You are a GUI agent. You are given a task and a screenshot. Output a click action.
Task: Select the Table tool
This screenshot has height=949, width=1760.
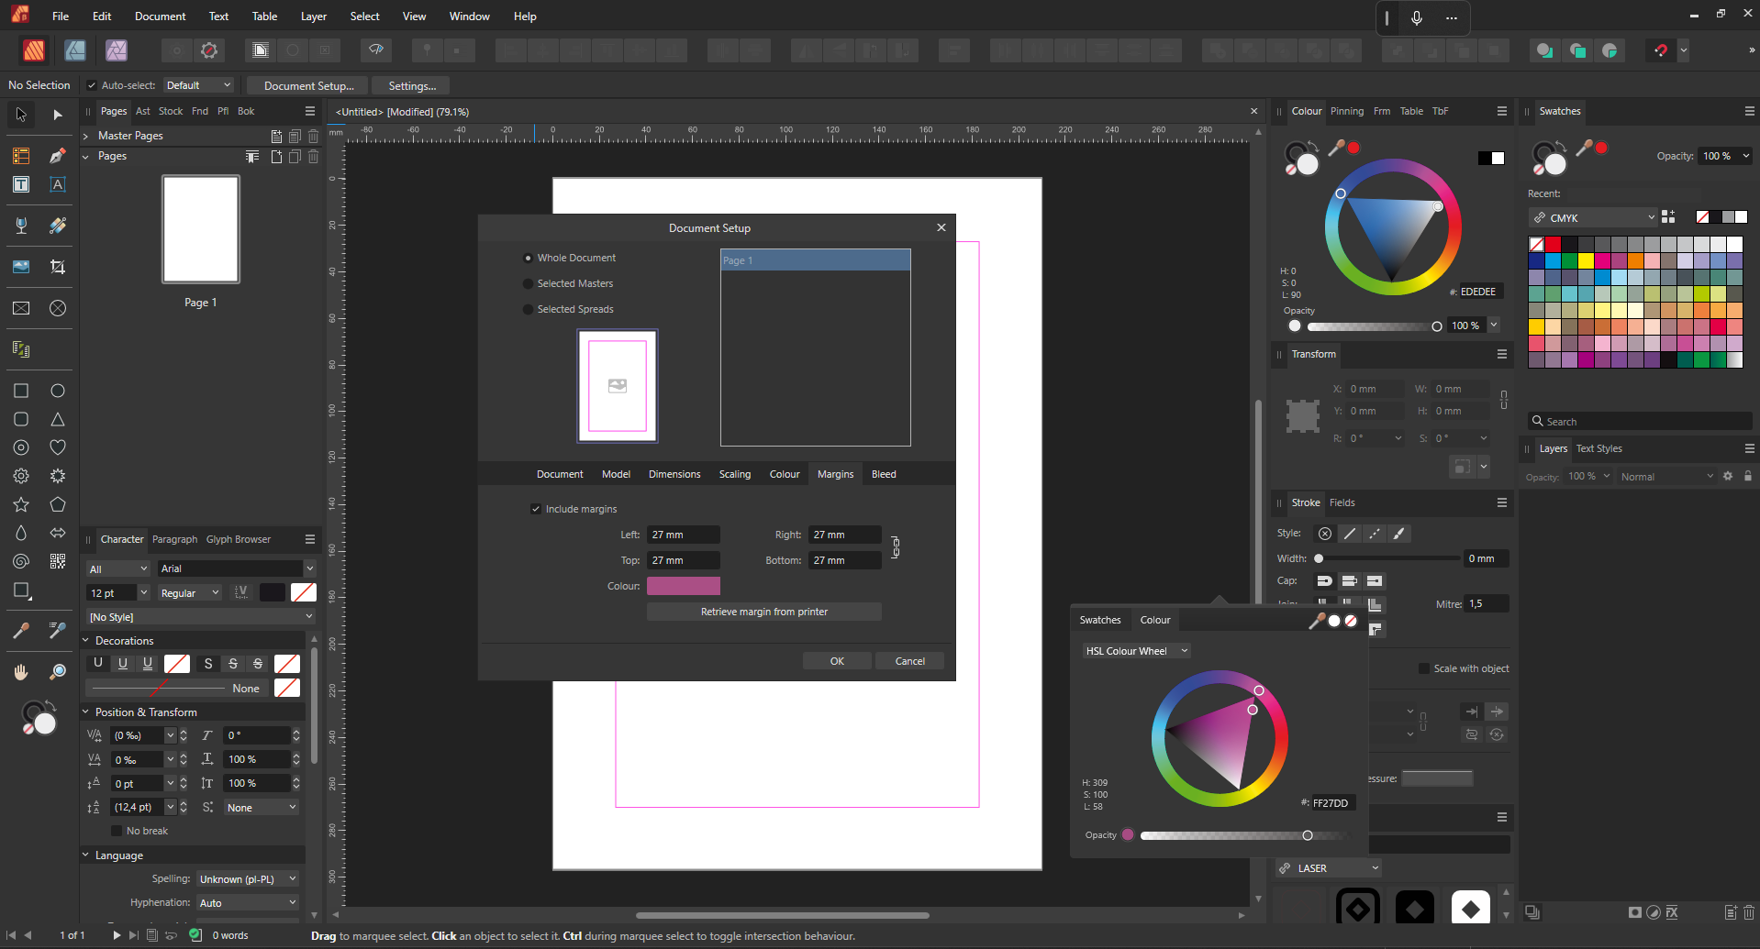21,156
